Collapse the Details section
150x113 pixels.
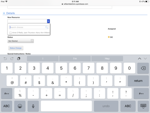[4, 13]
